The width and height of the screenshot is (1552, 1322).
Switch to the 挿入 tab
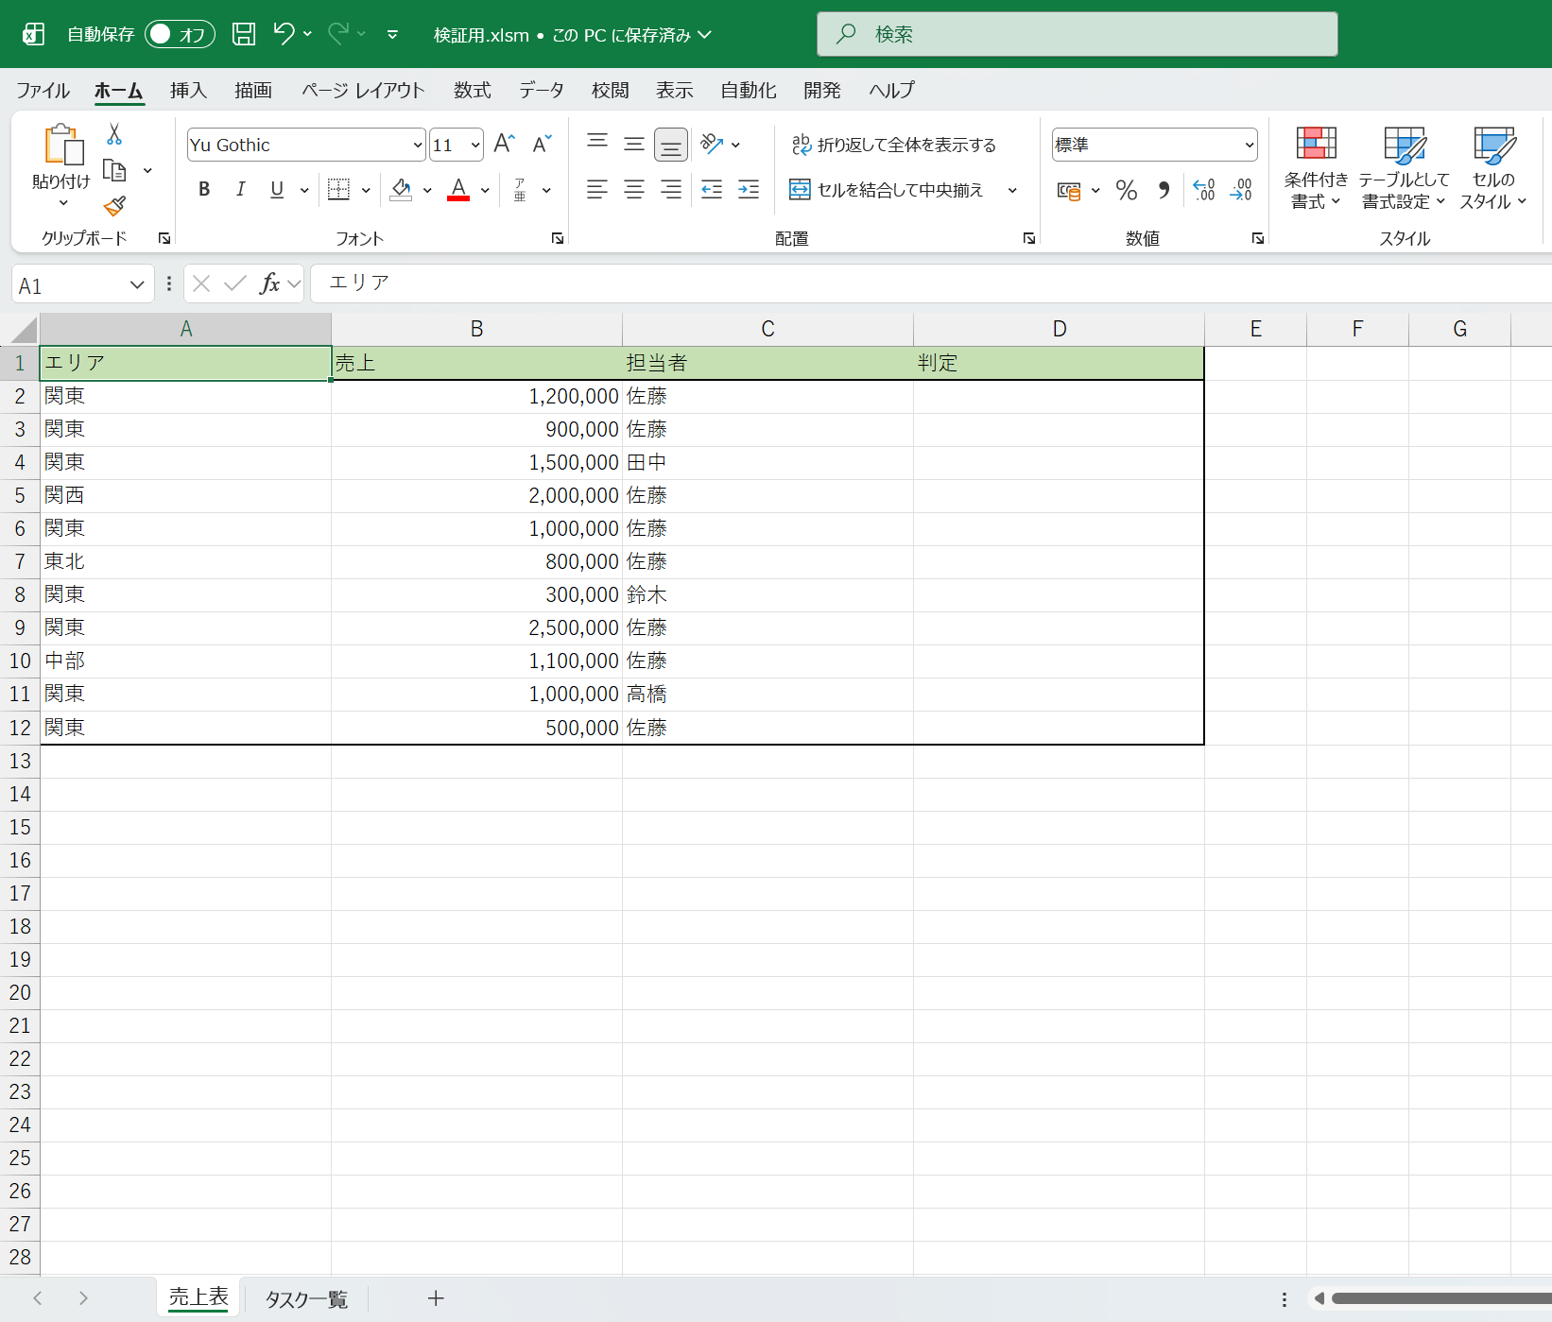pyautogui.click(x=188, y=90)
